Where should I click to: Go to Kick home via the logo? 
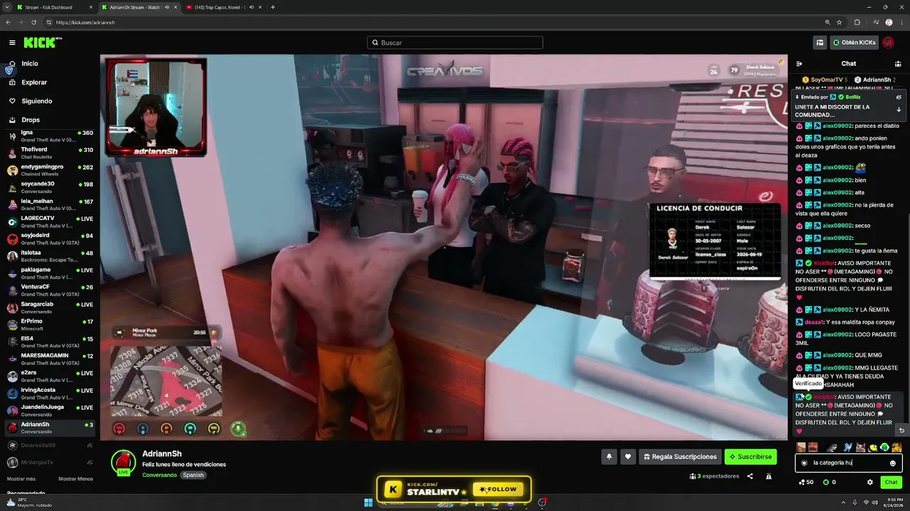(43, 43)
